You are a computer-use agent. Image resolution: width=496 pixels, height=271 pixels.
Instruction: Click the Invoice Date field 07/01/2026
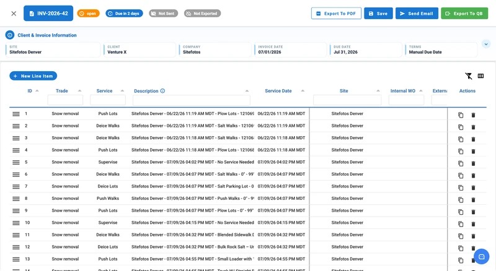click(x=290, y=49)
